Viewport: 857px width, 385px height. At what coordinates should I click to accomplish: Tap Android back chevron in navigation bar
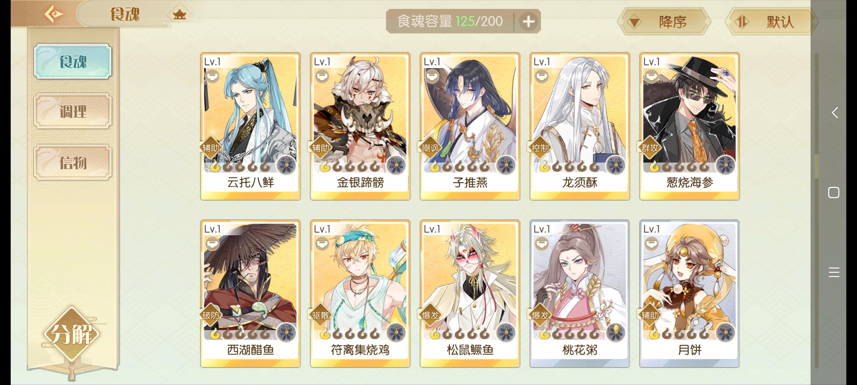(835, 113)
